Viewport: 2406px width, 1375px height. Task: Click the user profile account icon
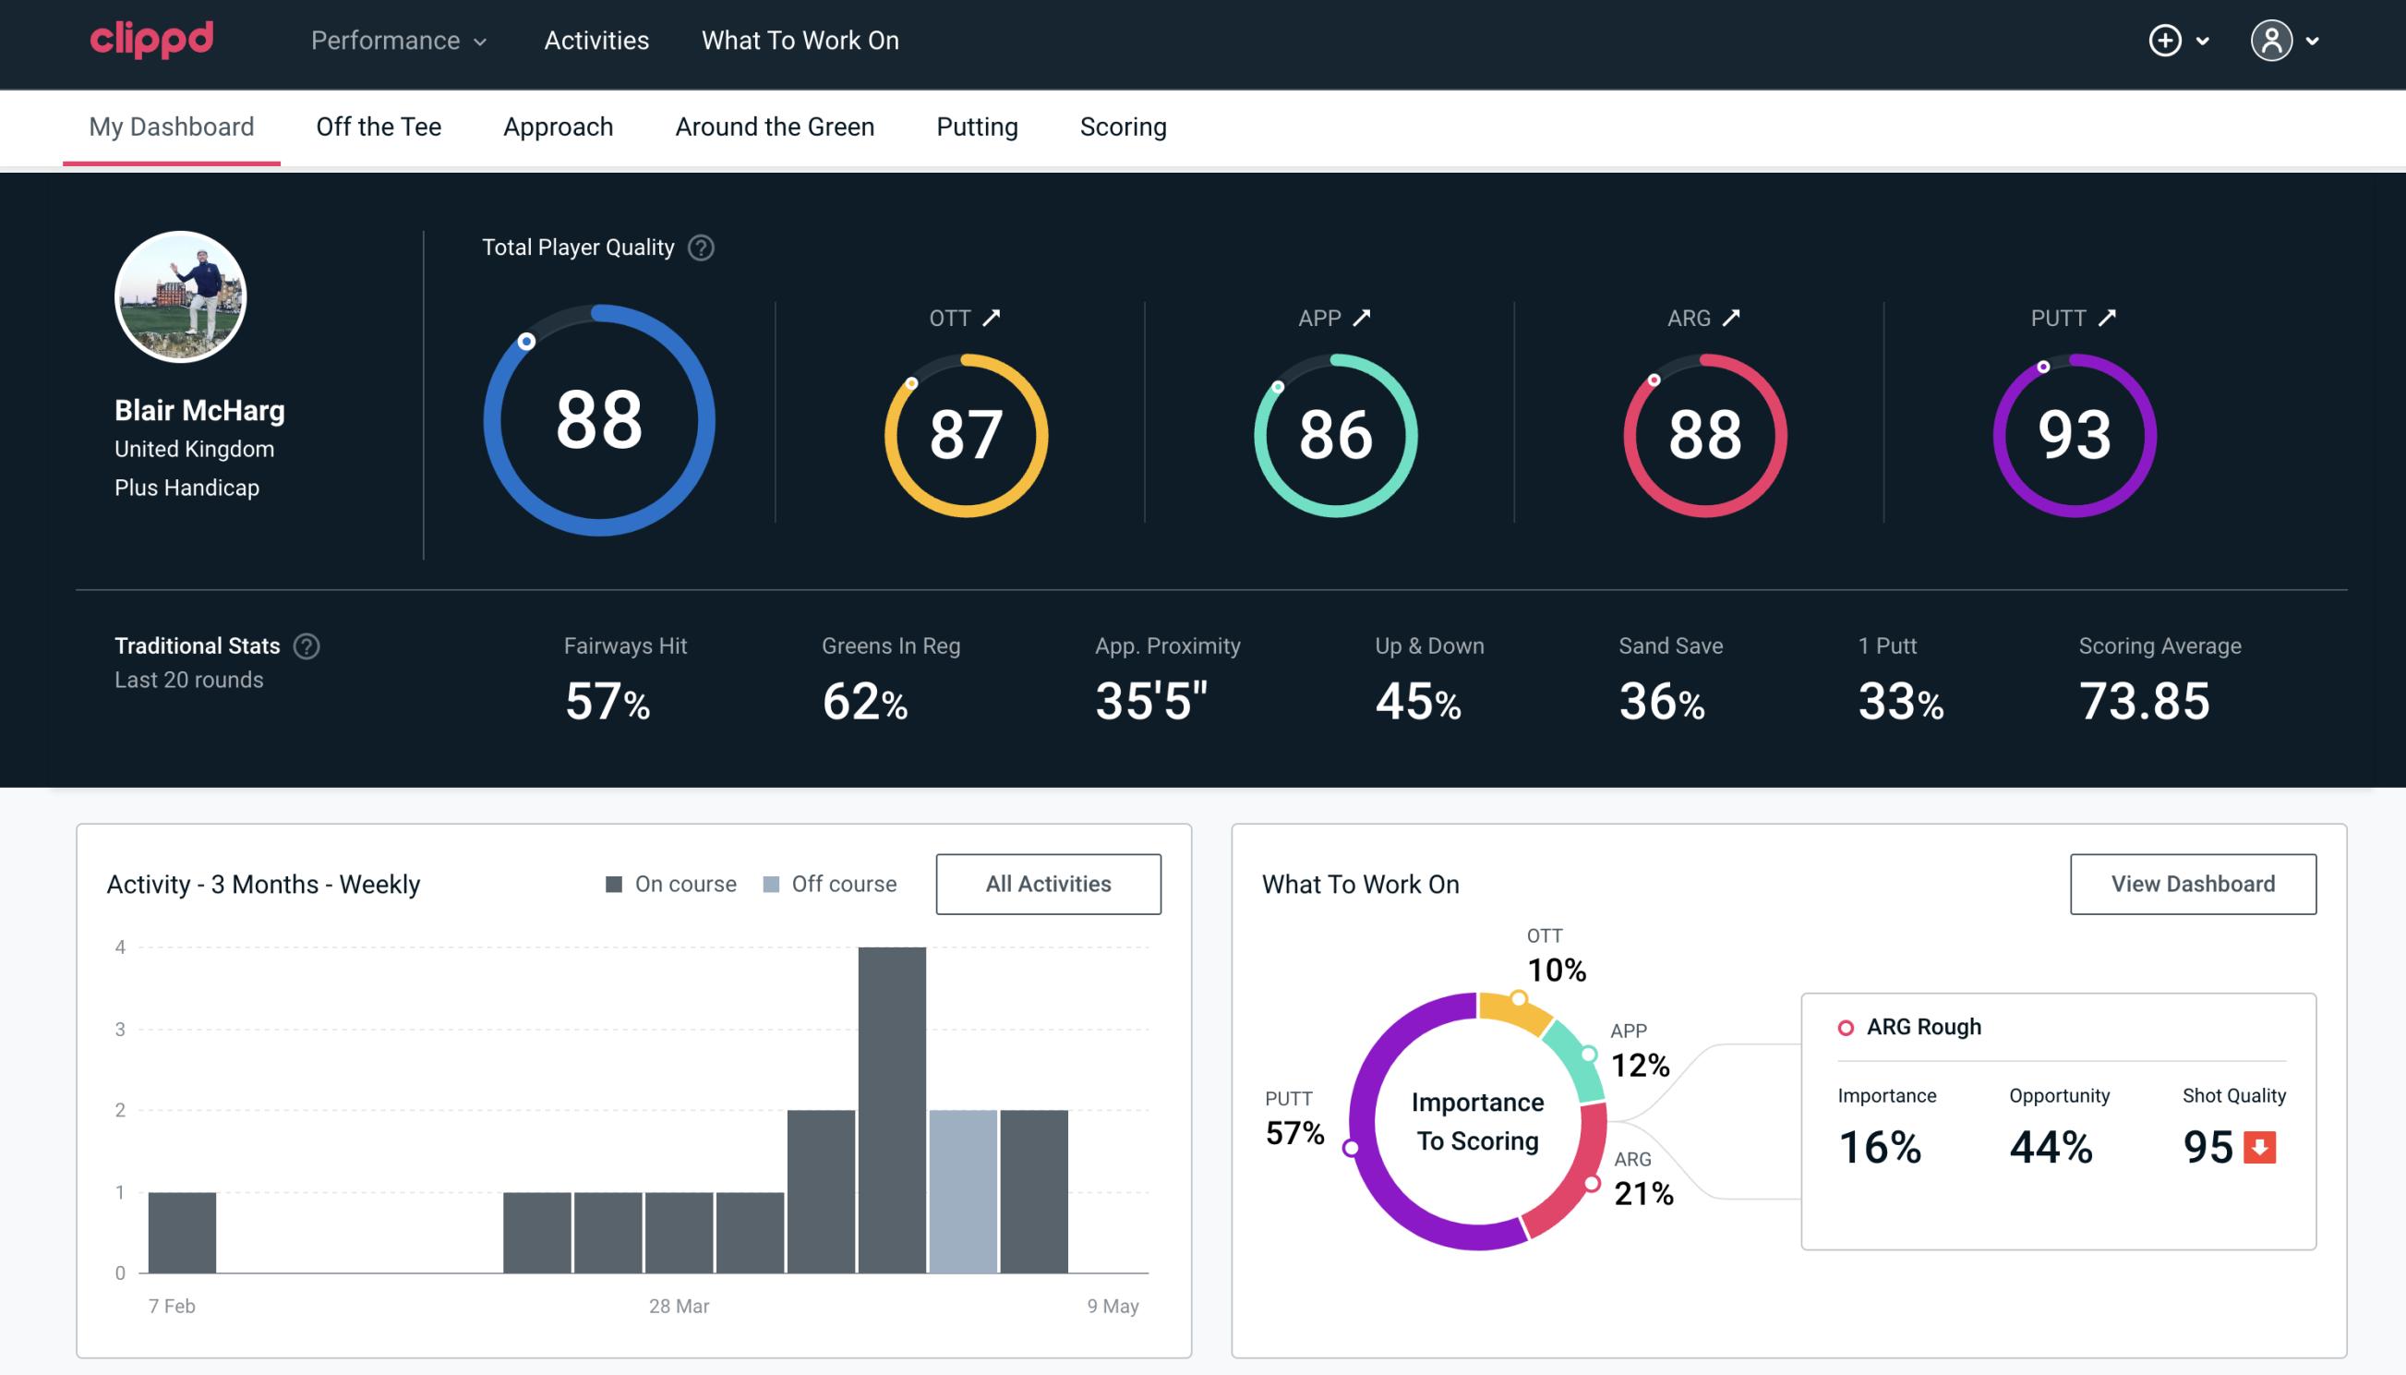[x=2270, y=42]
